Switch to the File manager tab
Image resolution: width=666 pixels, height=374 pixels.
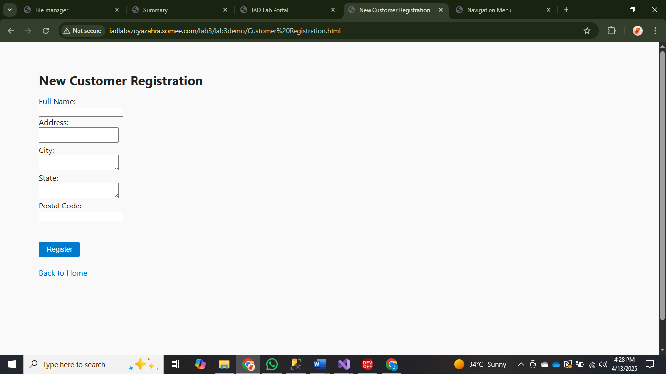pos(71,10)
